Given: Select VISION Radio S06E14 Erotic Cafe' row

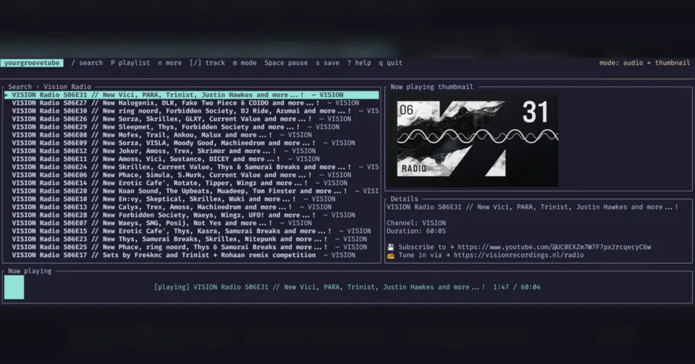Looking at the screenshot, I should [x=191, y=183].
